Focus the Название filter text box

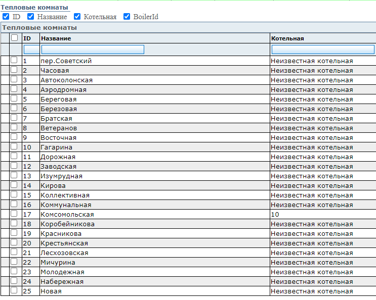(93, 49)
